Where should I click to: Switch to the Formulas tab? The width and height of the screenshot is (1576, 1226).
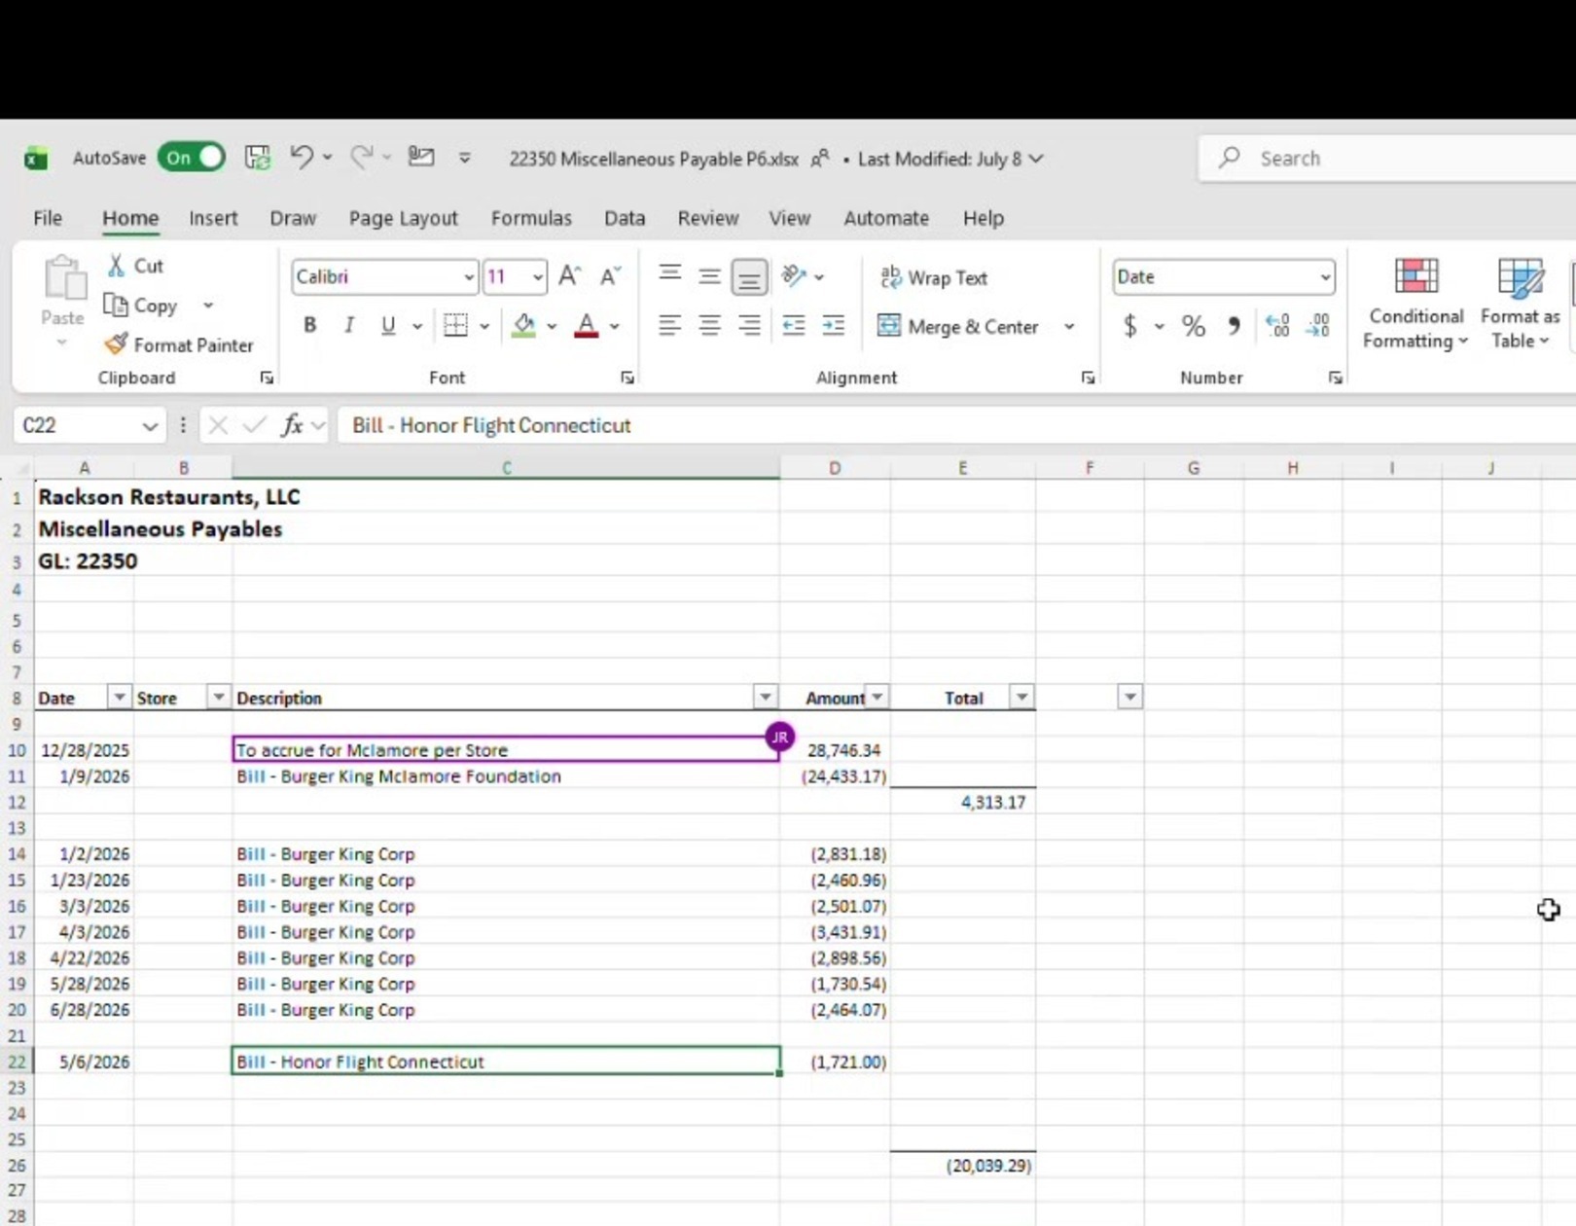pyautogui.click(x=531, y=218)
